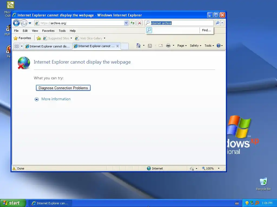
Task: Open the Safety command menu
Action: (x=195, y=46)
